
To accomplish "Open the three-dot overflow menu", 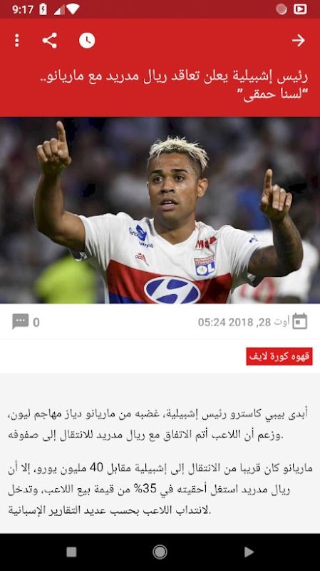I will (x=16, y=41).
